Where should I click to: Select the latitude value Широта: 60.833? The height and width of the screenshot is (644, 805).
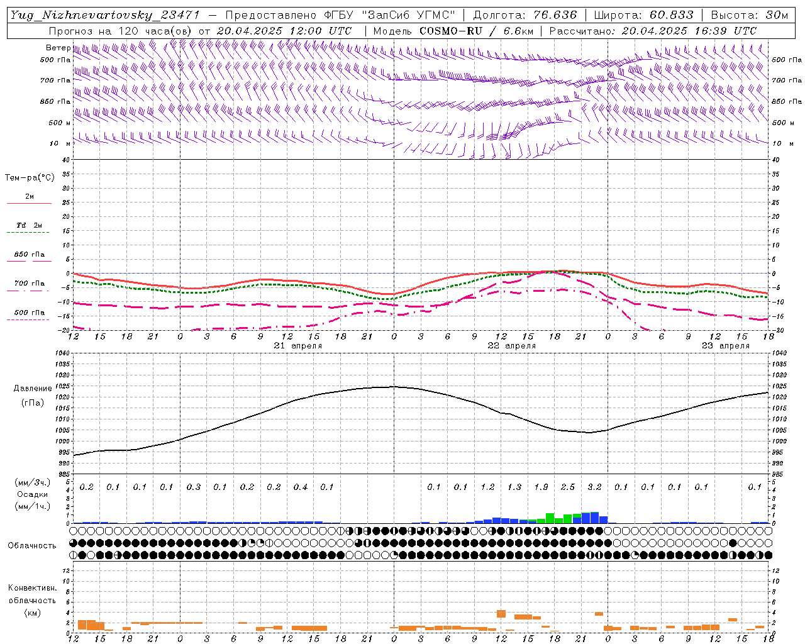644,15
